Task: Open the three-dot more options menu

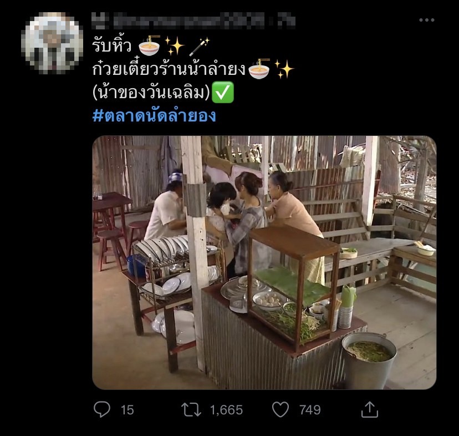Action: (426, 20)
